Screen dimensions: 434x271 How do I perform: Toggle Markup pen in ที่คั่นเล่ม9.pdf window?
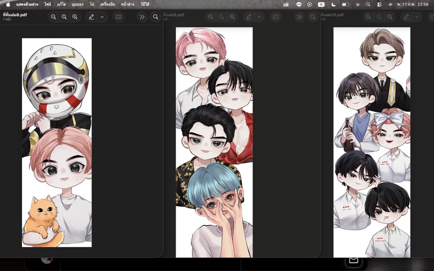tap(248, 17)
